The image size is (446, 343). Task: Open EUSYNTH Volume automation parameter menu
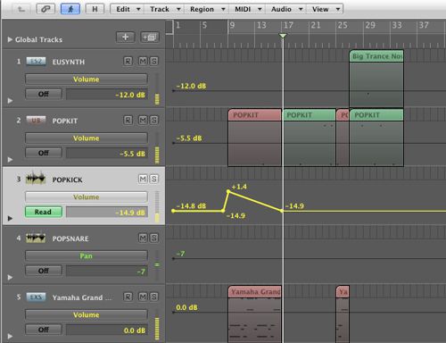87,79
